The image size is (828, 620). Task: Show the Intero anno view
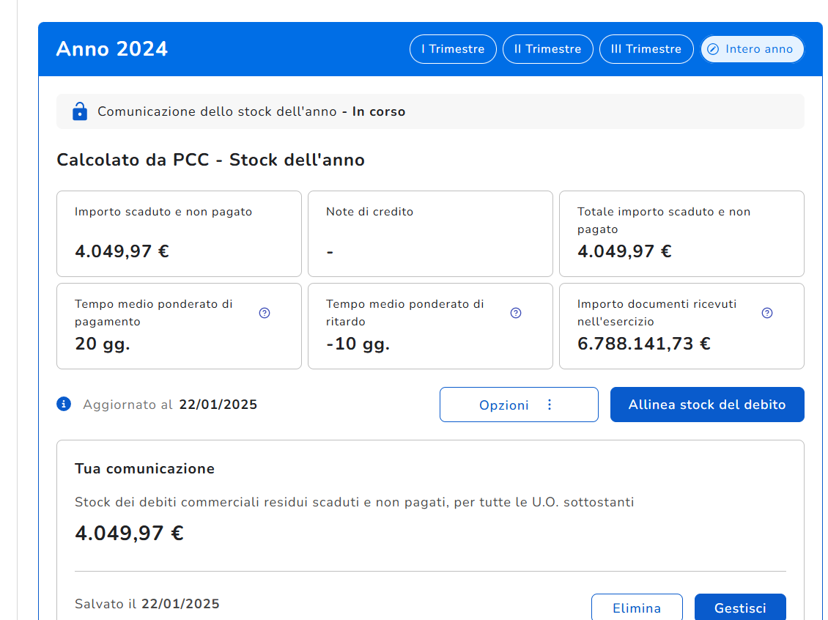click(752, 49)
